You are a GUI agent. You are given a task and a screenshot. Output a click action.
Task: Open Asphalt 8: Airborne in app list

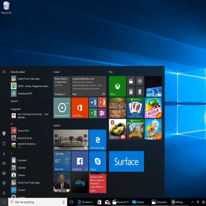[30, 145]
